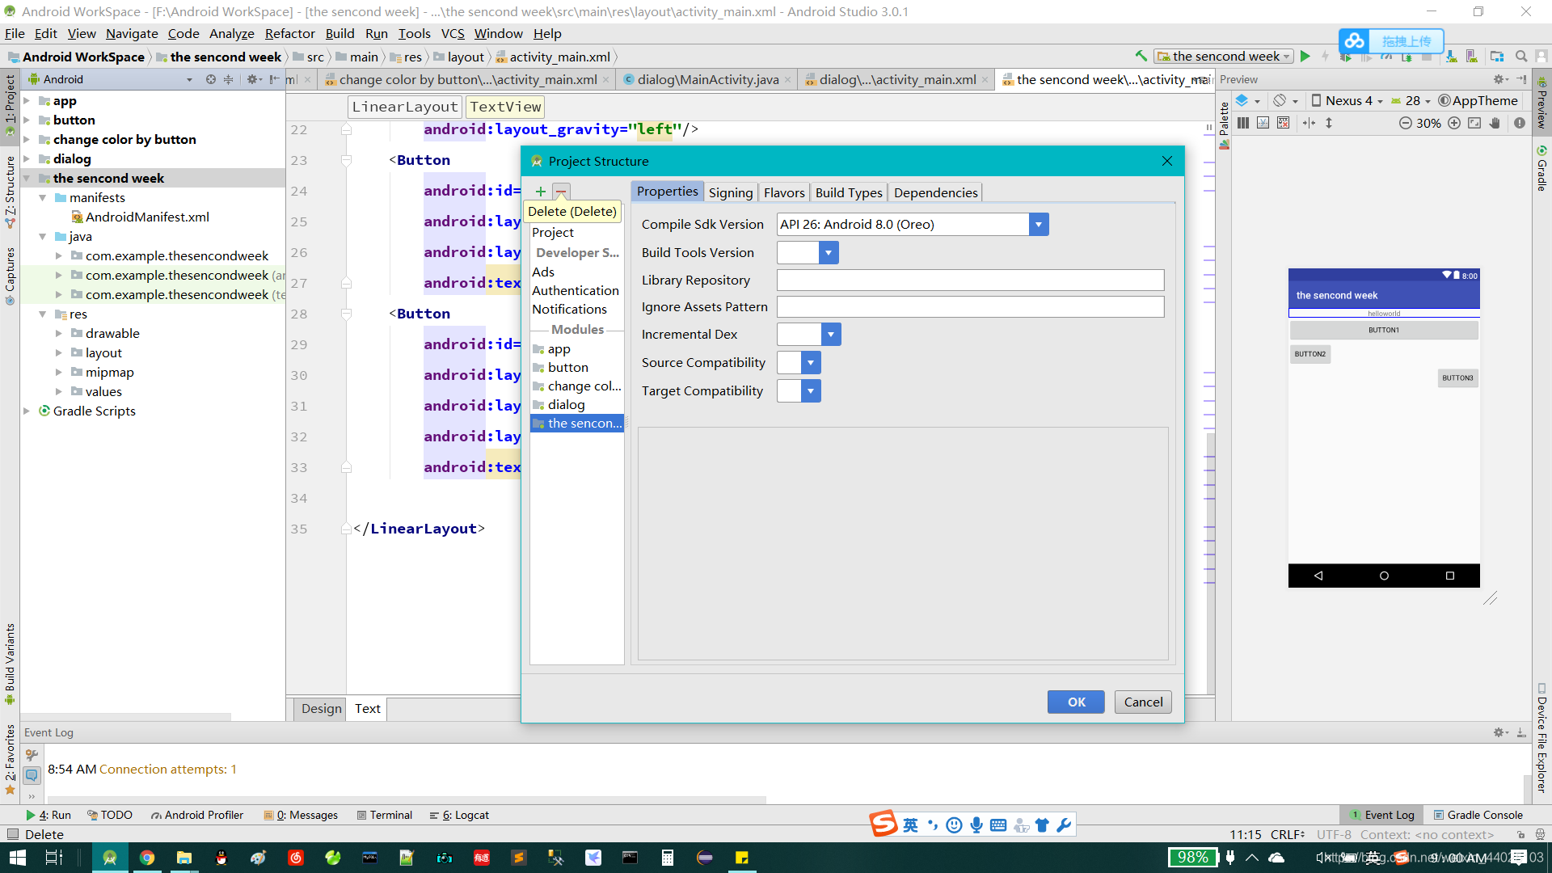Zoom in the layout preview
The width and height of the screenshot is (1552, 873).
click(1454, 123)
